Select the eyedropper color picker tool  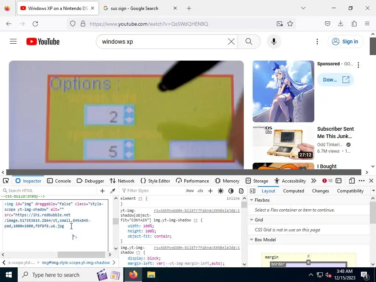pyautogui.click(x=113, y=191)
